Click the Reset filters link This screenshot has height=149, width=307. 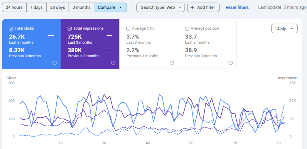click(237, 7)
